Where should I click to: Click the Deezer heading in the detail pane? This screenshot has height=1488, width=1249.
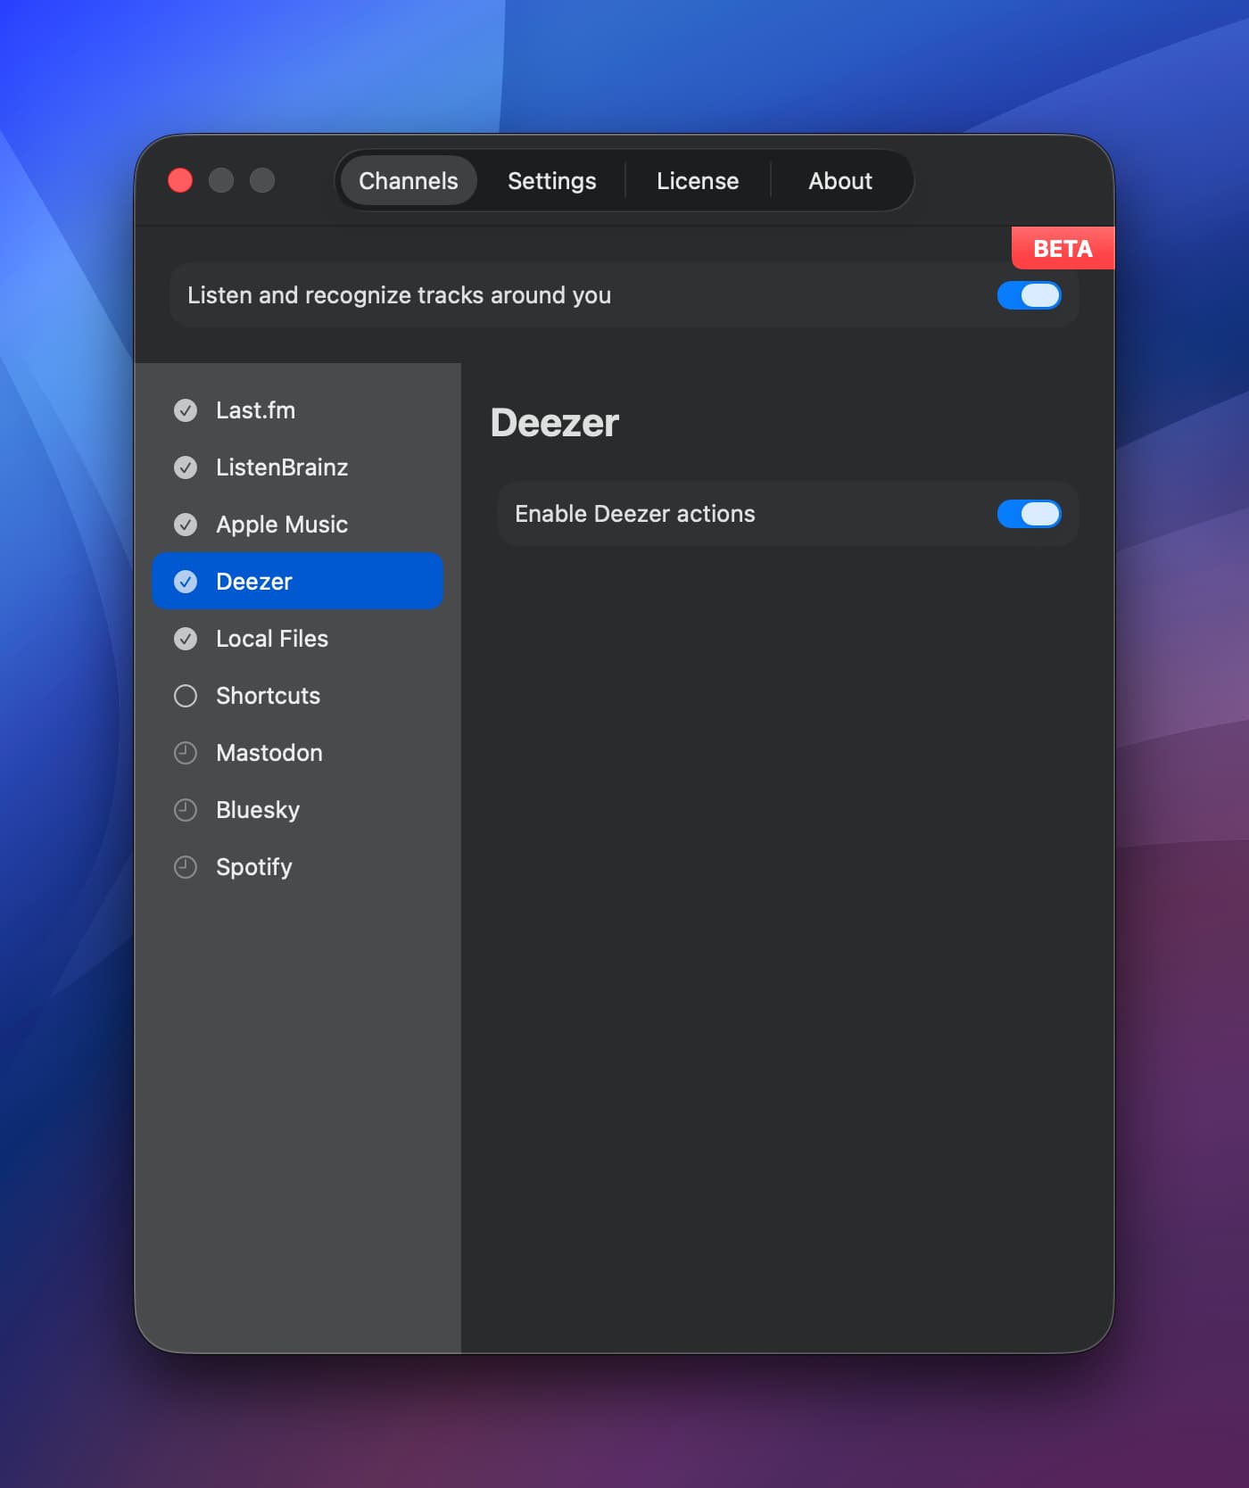click(x=555, y=423)
